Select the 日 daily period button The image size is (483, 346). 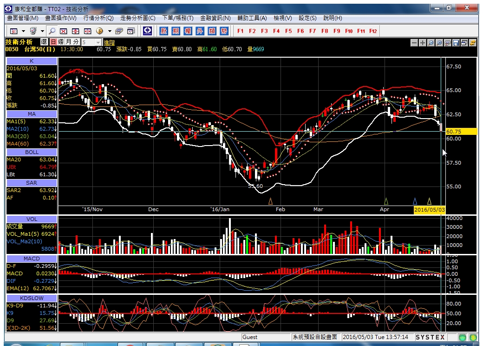(x=53, y=42)
